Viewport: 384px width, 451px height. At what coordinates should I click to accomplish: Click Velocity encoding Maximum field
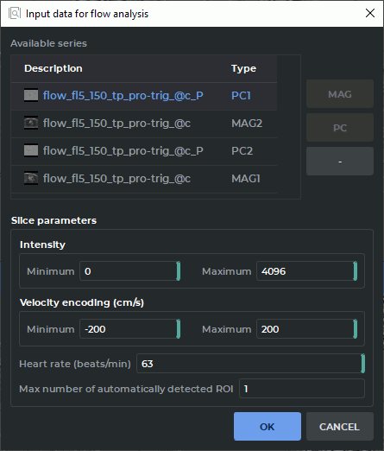coord(306,329)
